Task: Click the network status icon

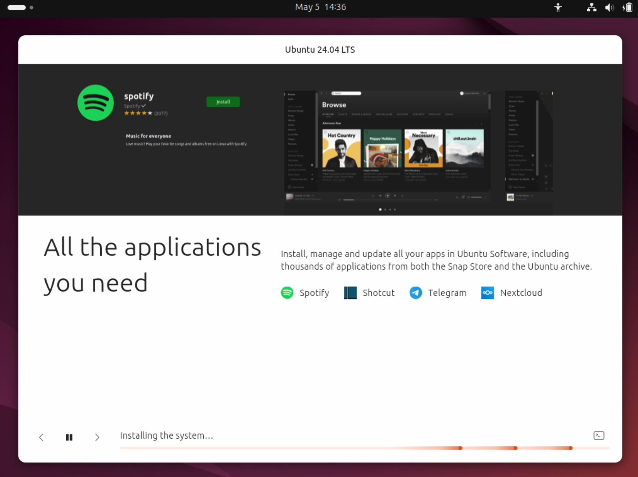Action: (591, 7)
